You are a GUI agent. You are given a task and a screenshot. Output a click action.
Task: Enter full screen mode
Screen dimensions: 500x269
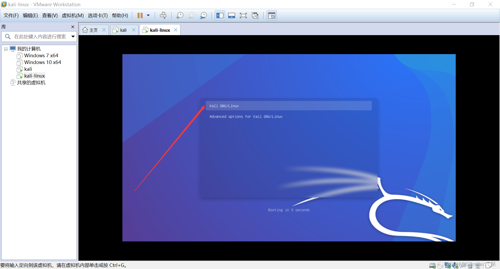pos(243,16)
